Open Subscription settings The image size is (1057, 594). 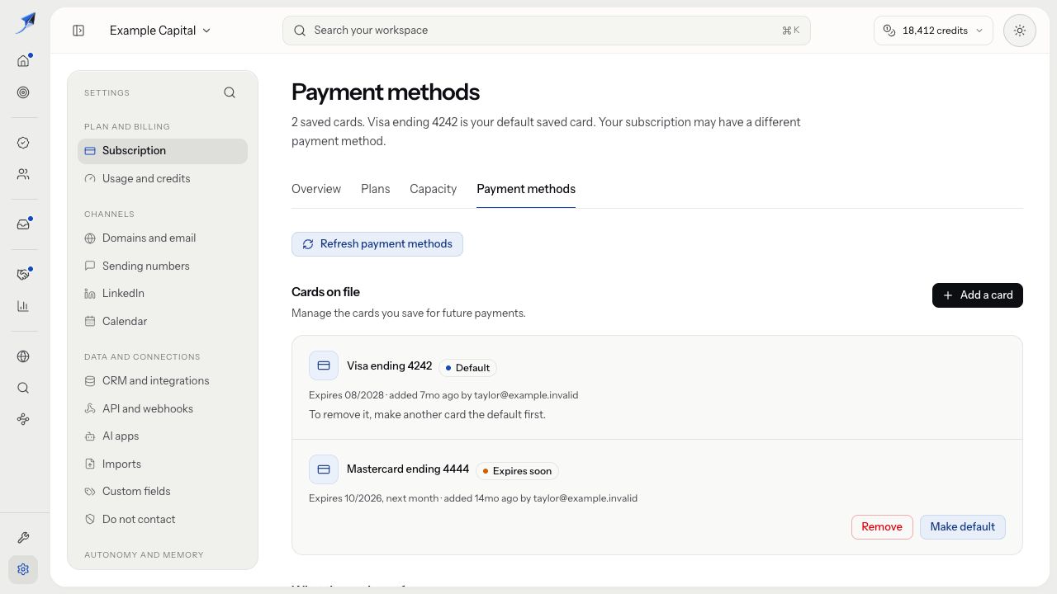[x=163, y=151]
